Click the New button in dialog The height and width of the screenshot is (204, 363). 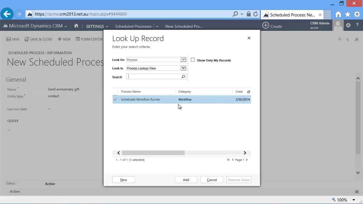124,180
